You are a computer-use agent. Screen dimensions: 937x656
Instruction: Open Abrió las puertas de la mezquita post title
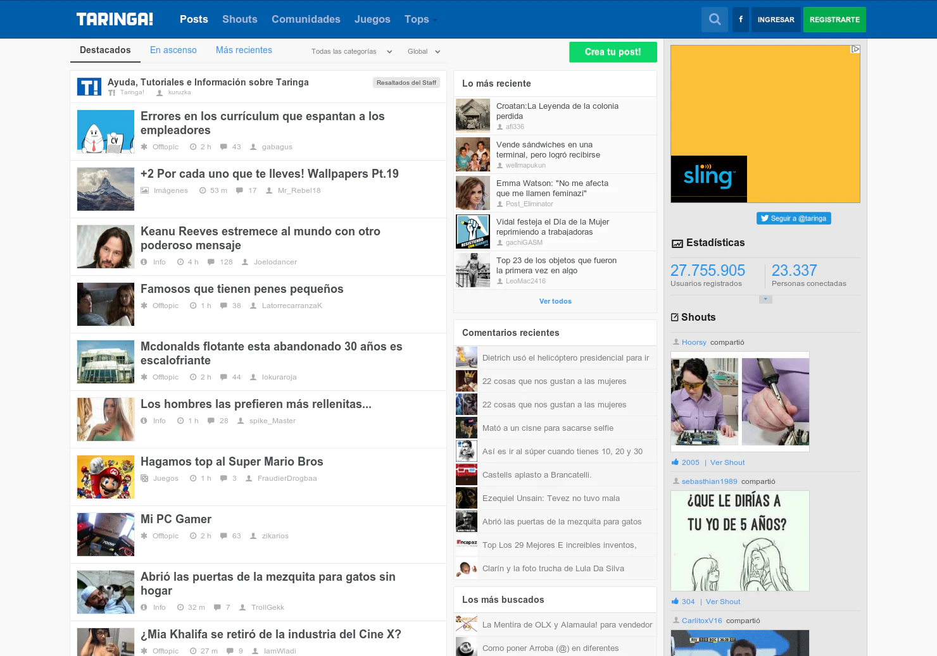coord(268,584)
